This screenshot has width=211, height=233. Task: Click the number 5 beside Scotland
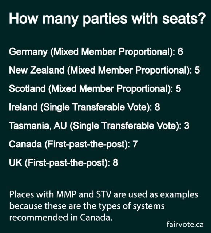(178, 89)
